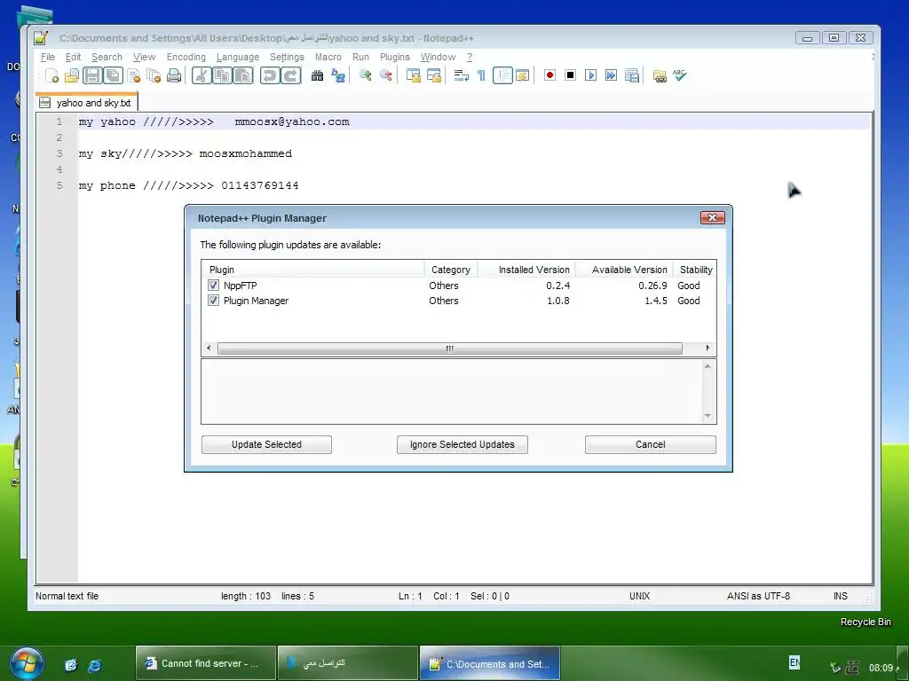Click the plugin list scroll left arrow

pyautogui.click(x=209, y=348)
